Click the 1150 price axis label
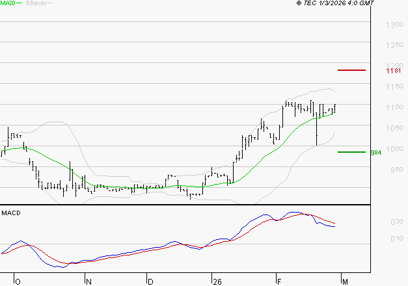 click(394, 86)
